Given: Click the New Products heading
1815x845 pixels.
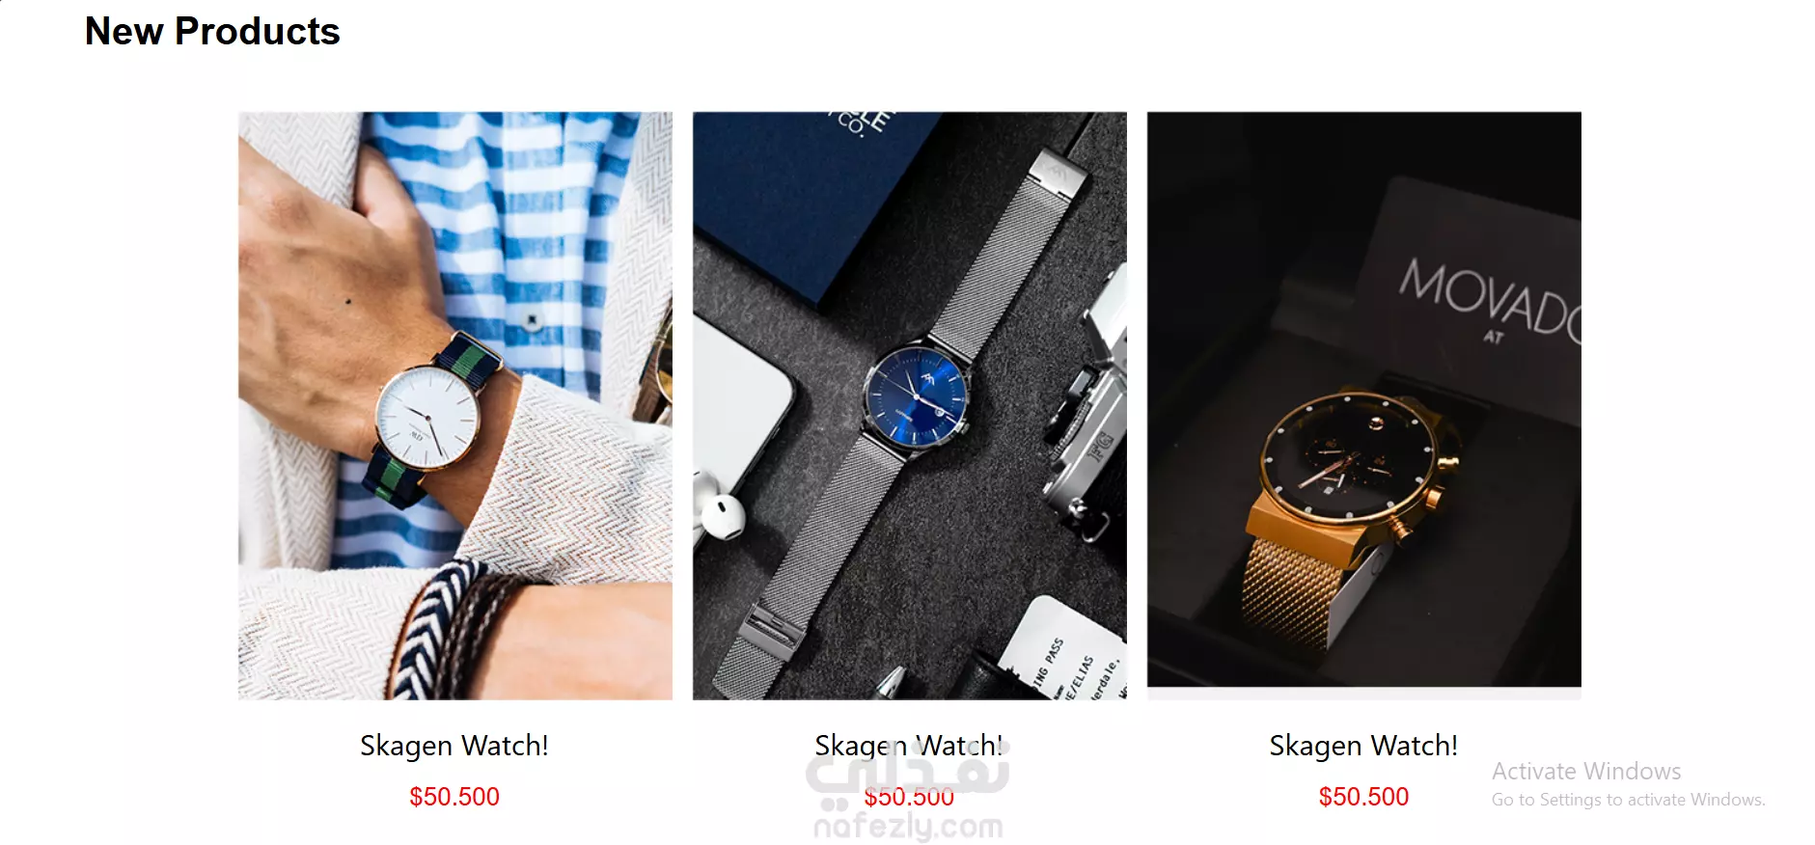Looking at the screenshot, I should point(212,31).
